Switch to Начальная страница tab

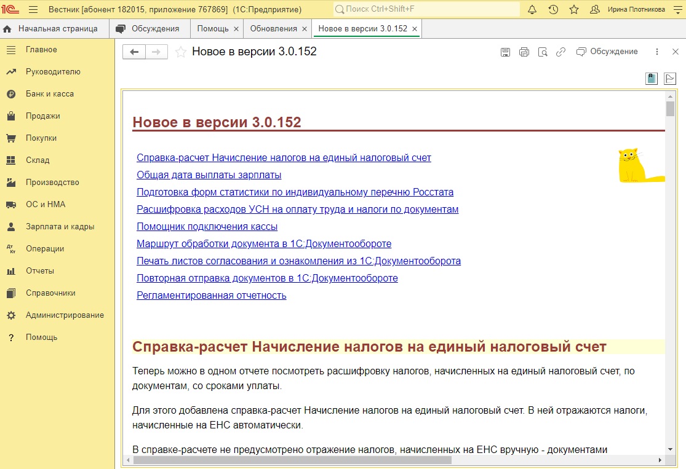point(54,28)
